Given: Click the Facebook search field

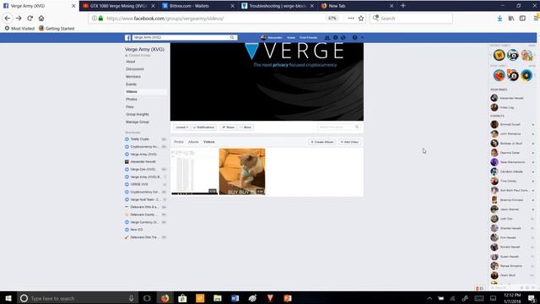Looking at the screenshot, I should tap(181, 37).
